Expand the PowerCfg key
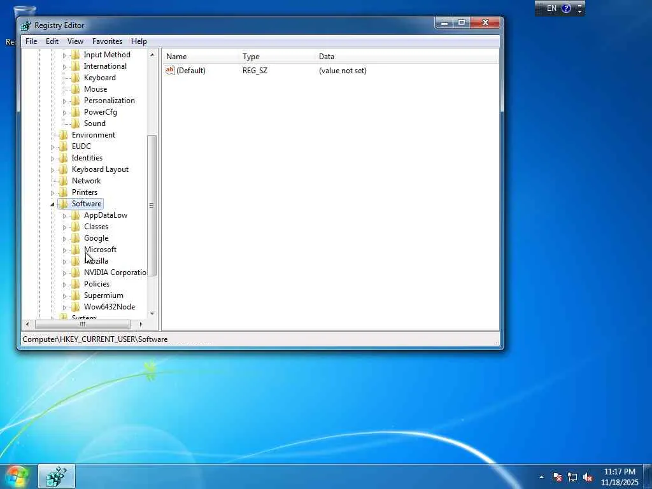 pyautogui.click(x=64, y=112)
